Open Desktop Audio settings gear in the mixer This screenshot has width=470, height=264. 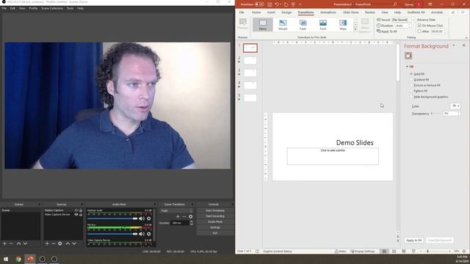point(148,219)
